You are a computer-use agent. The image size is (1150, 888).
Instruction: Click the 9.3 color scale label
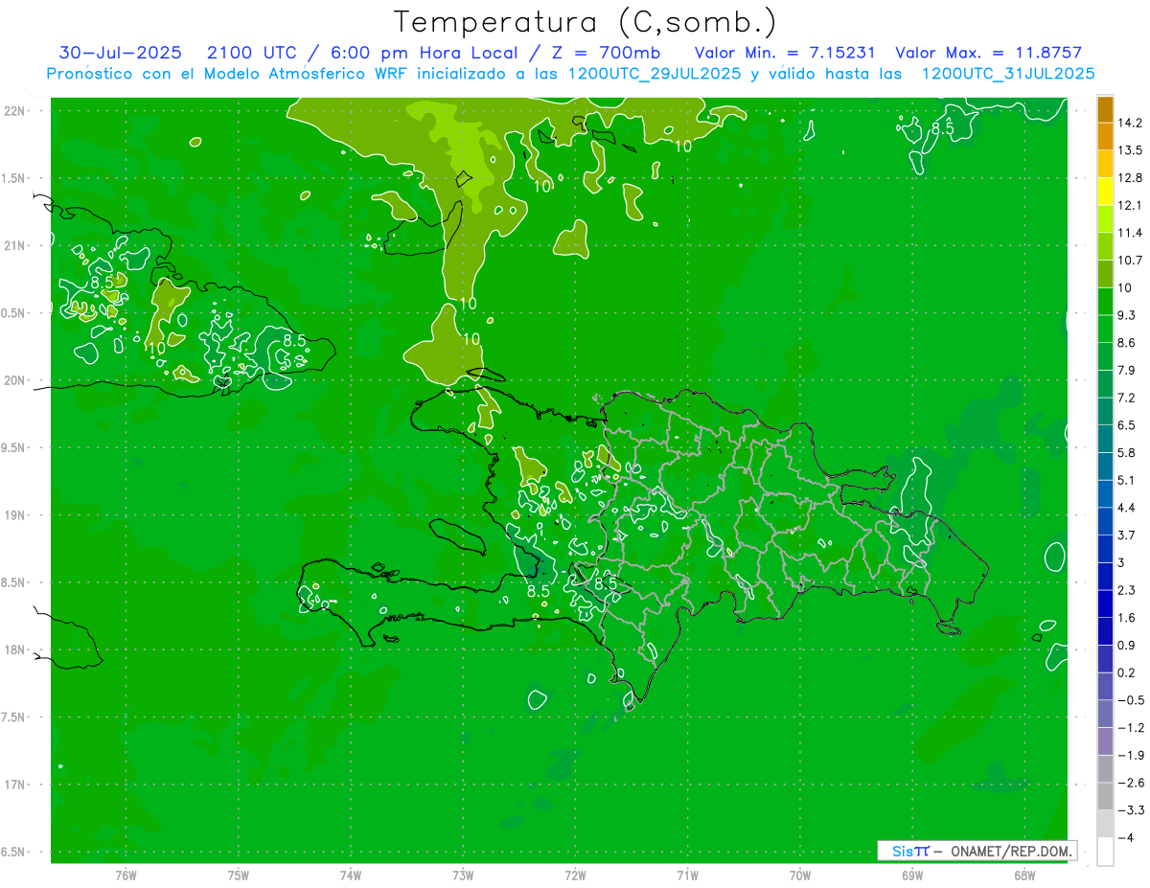point(1127,315)
